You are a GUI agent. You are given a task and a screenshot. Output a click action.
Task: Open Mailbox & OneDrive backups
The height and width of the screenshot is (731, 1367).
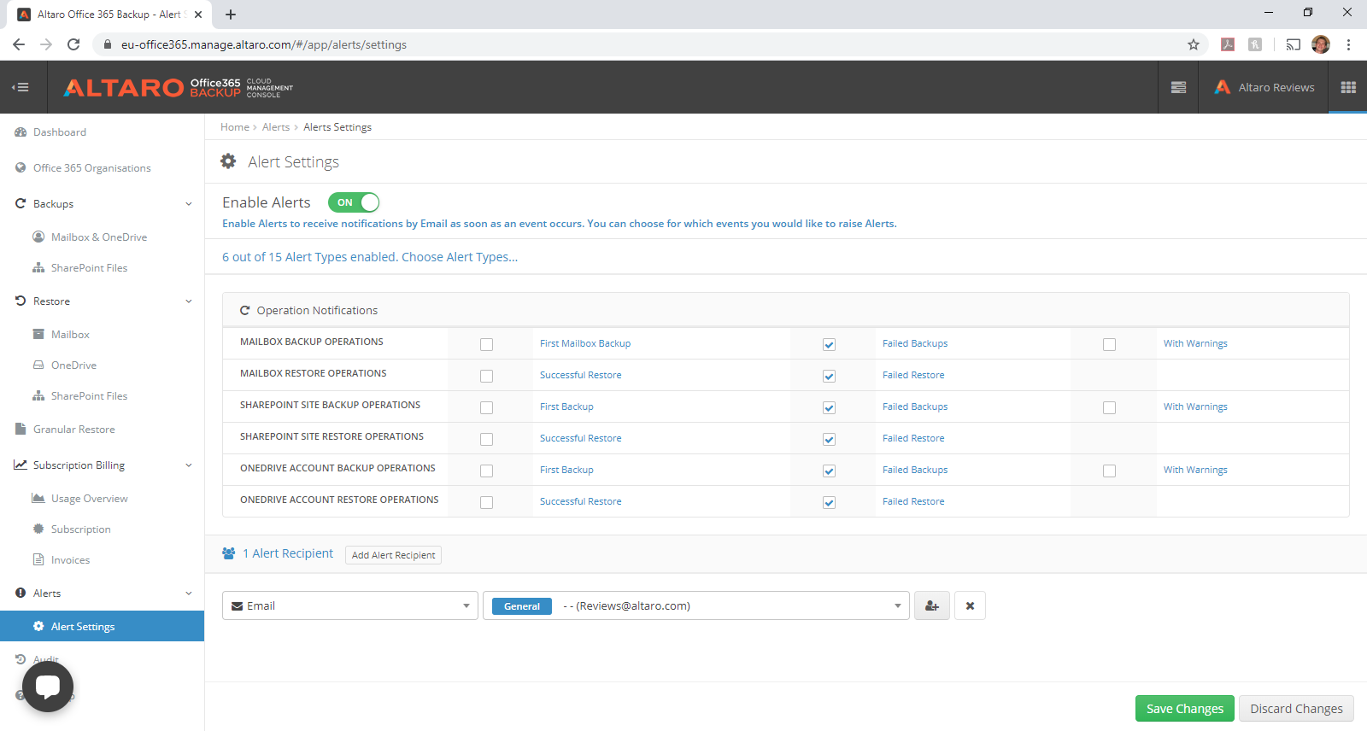99,237
